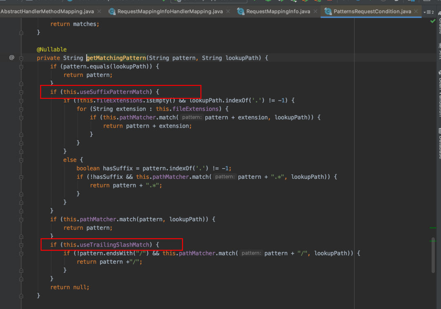Collapse the getMatchingPattern method fold
441x309 pixels.
pyautogui.click(x=21, y=58)
